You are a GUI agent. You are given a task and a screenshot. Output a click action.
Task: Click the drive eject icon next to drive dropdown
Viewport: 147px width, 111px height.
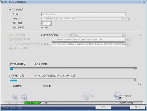click(x=129, y=18)
